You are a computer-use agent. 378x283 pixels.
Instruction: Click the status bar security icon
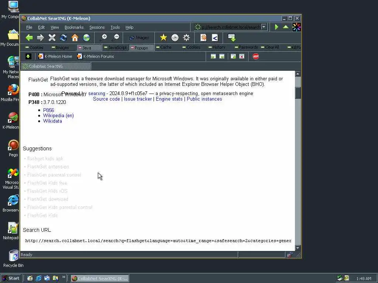point(289,255)
